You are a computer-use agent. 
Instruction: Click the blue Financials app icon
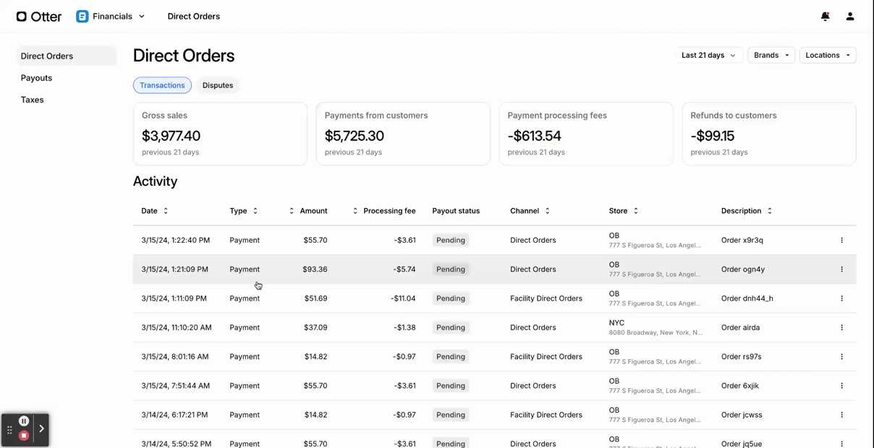tap(82, 16)
